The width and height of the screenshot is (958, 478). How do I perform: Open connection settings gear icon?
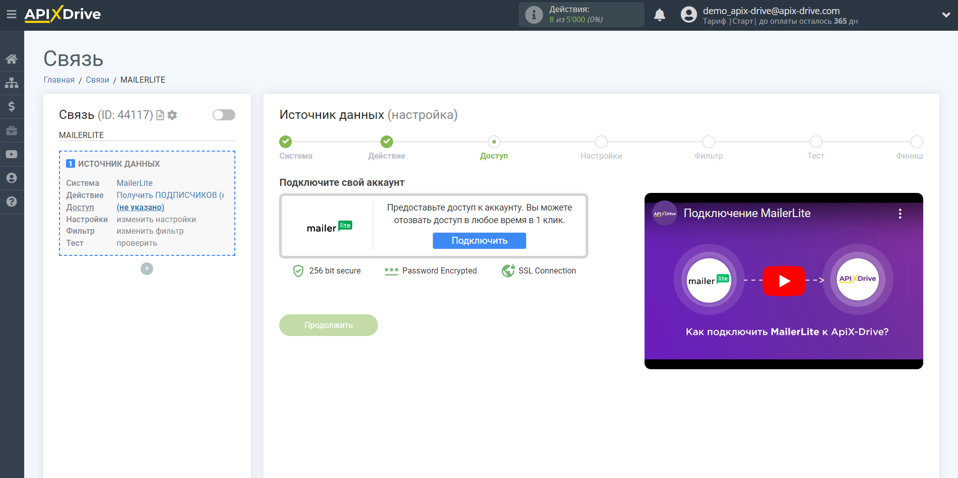pyautogui.click(x=172, y=115)
